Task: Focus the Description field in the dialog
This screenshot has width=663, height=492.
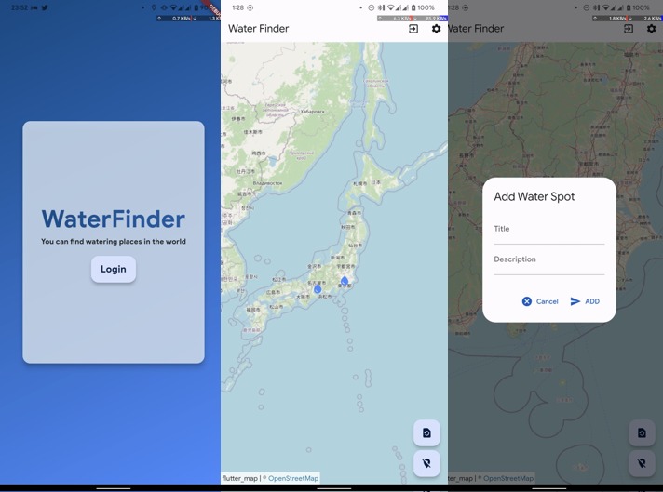Action: (548, 262)
